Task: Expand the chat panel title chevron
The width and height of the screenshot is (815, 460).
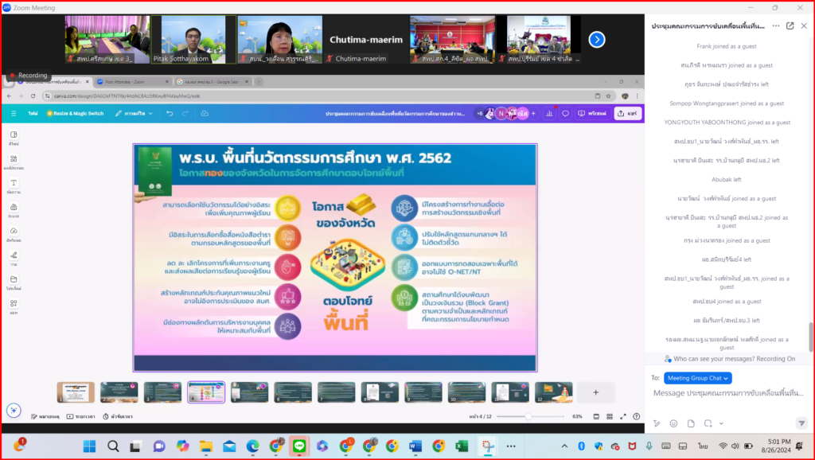Action: 774,25
